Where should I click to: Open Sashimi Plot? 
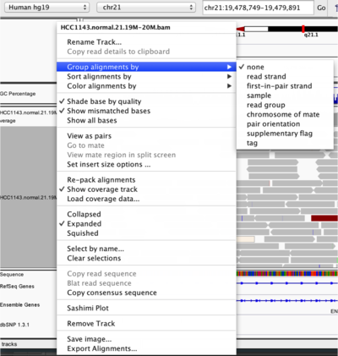(146, 308)
